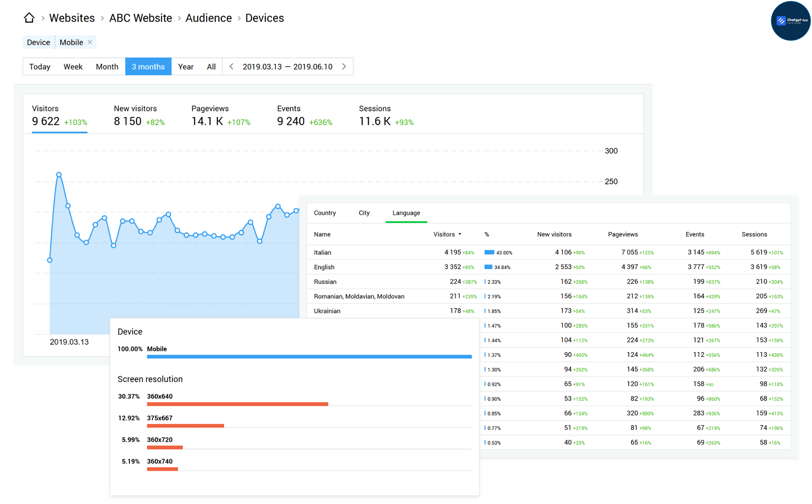Click the home icon in breadcrumb

point(29,18)
